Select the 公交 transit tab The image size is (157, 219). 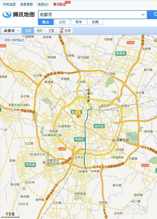[62, 22]
